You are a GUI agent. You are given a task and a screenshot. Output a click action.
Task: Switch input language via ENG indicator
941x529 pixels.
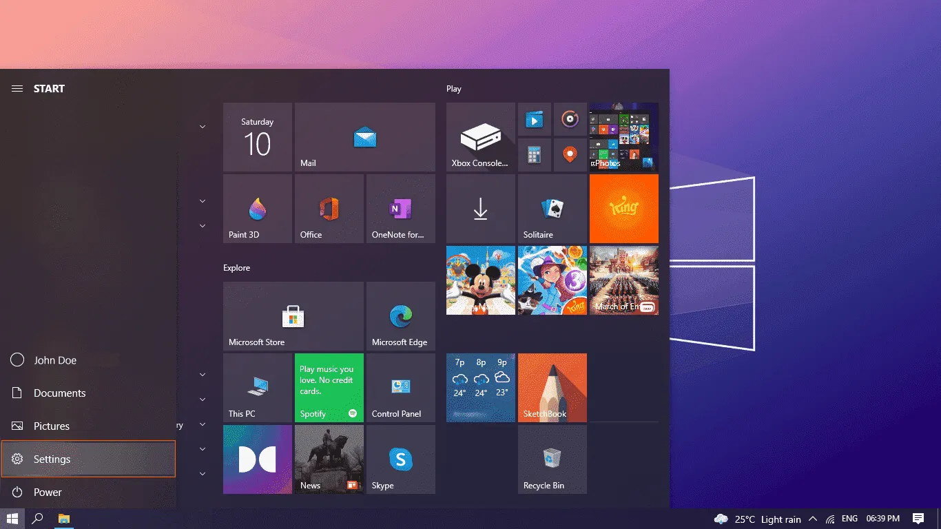pos(849,519)
